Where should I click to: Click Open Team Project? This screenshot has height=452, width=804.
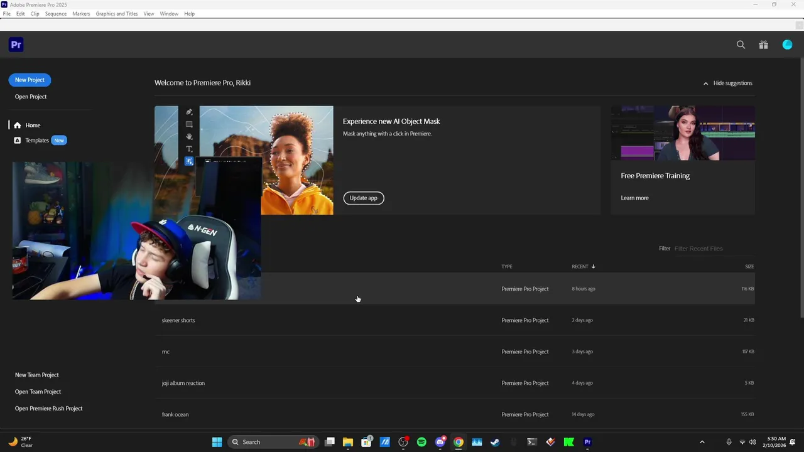[38, 392]
